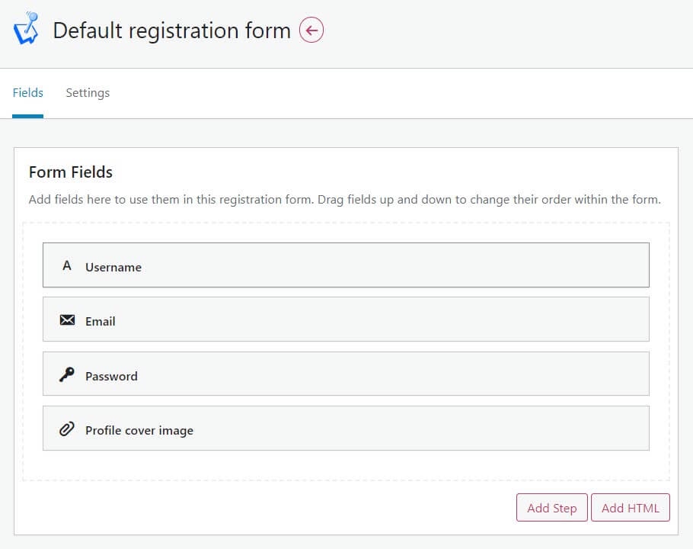Click the circled back arrow icon
The width and height of the screenshot is (693, 549).
[x=311, y=30]
